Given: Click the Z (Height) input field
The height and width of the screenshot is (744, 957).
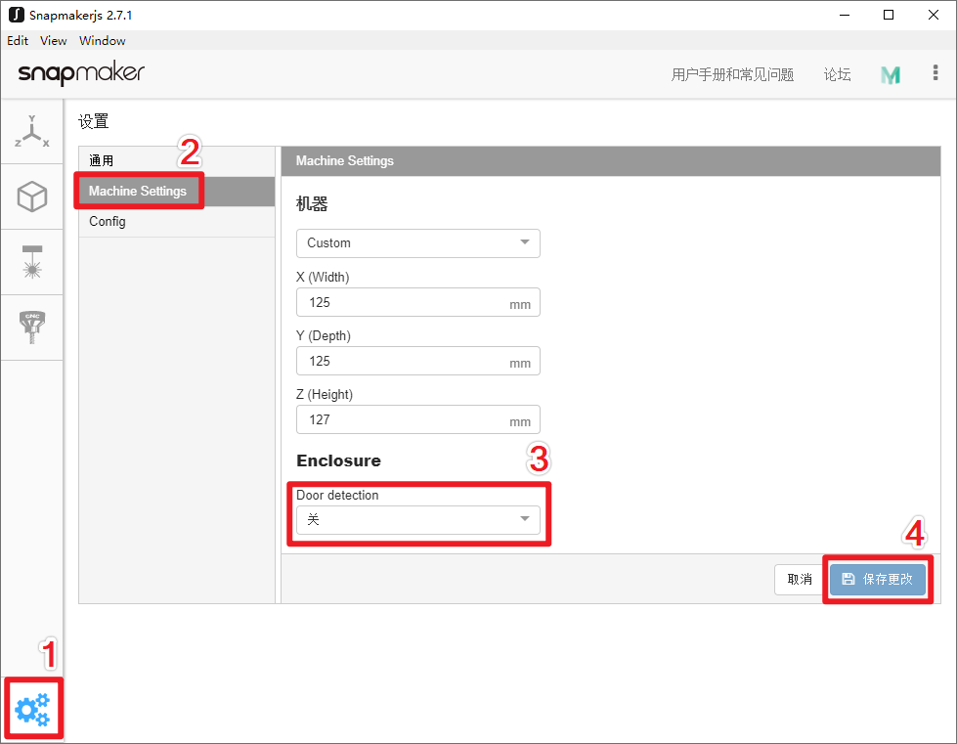Looking at the screenshot, I should click(x=418, y=419).
